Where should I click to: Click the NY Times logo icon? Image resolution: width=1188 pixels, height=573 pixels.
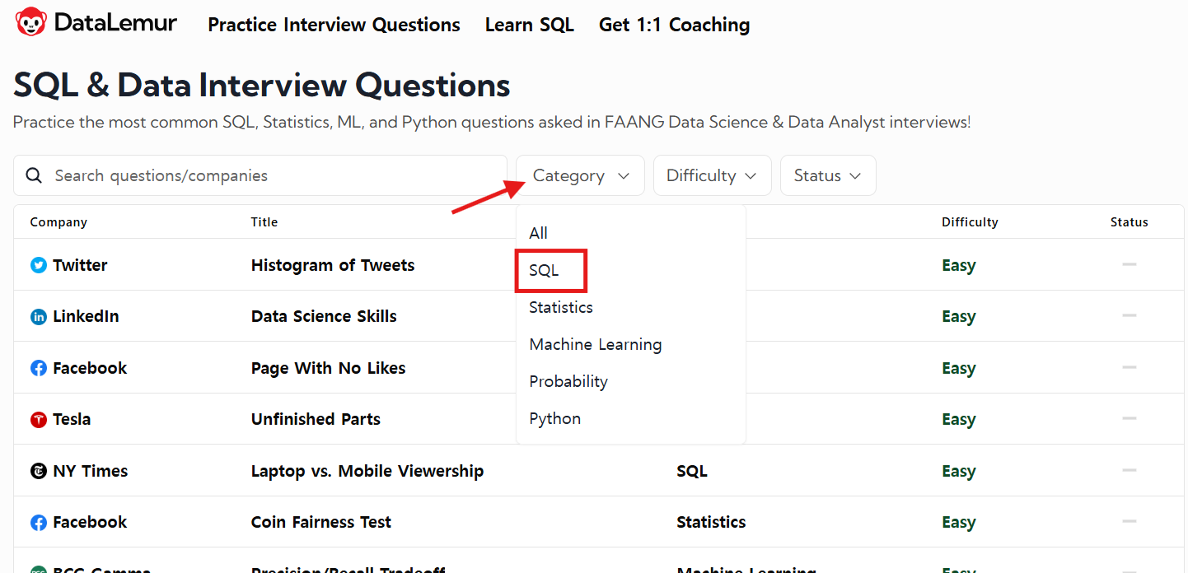[x=39, y=471]
